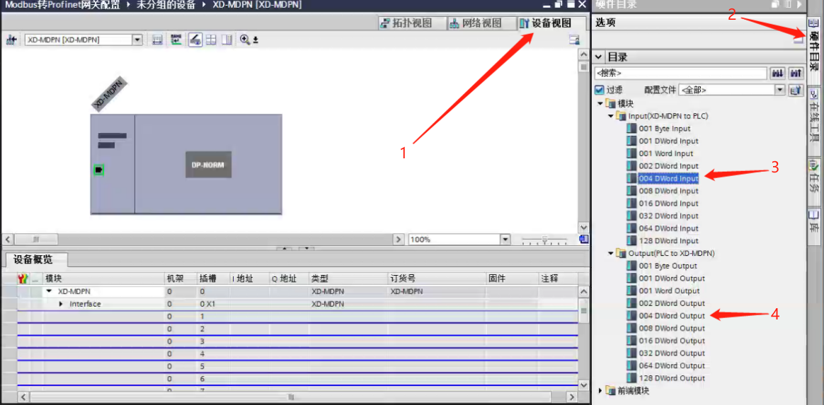
Task: Select 128 DWord Output module
Action: point(672,378)
